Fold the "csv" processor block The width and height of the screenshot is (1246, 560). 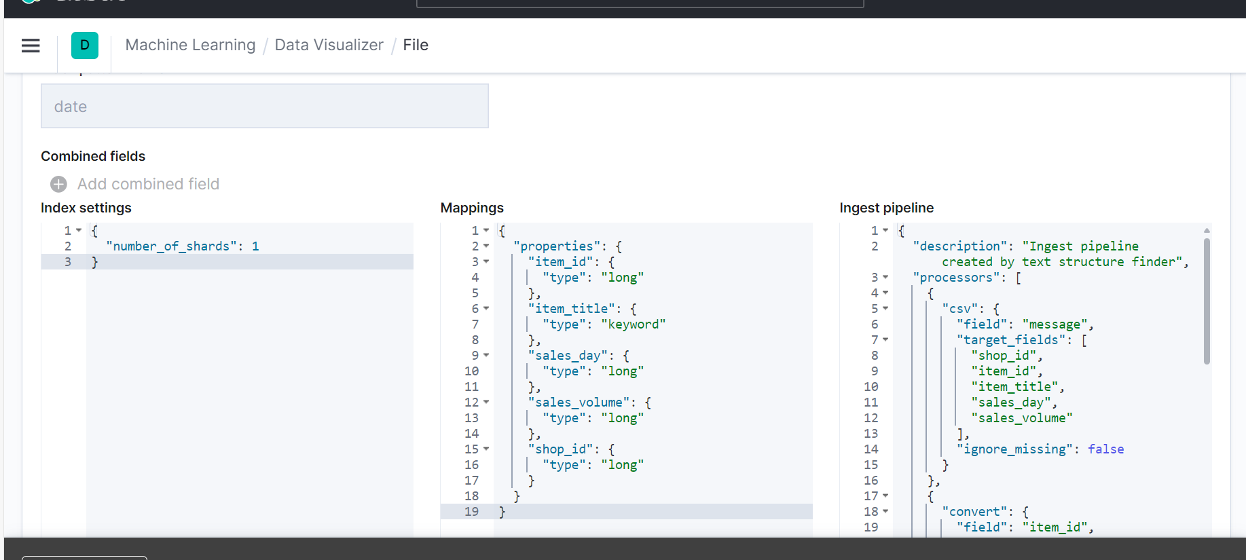[x=885, y=309]
